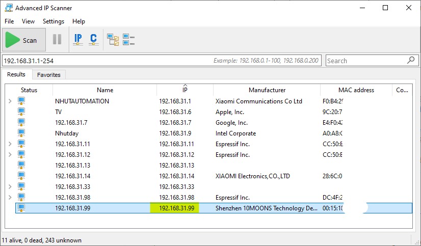Viewport: 421px width, 246px height.
Task: Click the computer icon for TV
Action: click(x=21, y=112)
